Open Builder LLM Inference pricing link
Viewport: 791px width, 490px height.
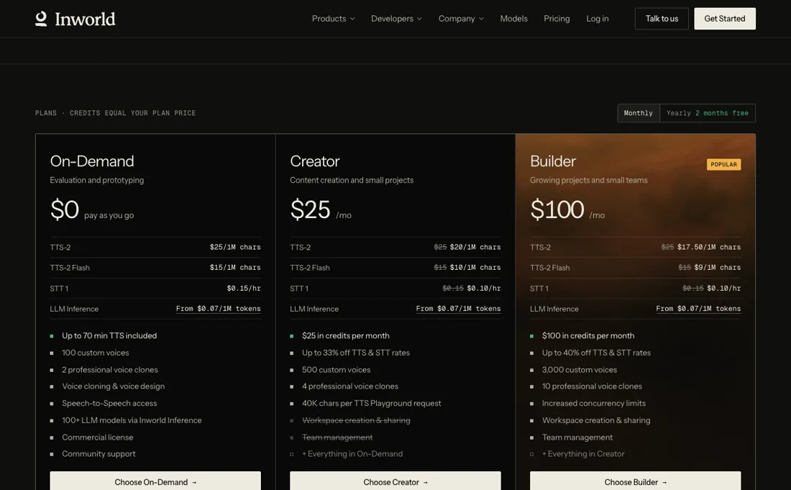point(698,309)
